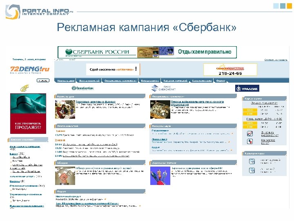The height and width of the screenshot is (221, 294).
Task: Open the Sberbank Rossii top banner
Action: click(x=147, y=52)
